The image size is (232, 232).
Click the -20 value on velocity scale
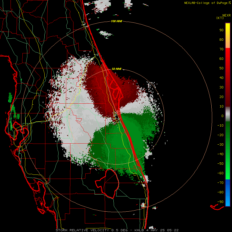pyautogui.click(x=220, y=135)
